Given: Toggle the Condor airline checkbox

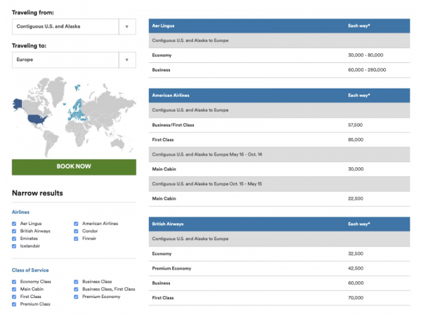Looking at the screenshot, I should tap(76, 231).
